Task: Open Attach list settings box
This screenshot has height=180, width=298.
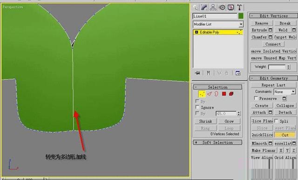Action: [x=271, y=112]
